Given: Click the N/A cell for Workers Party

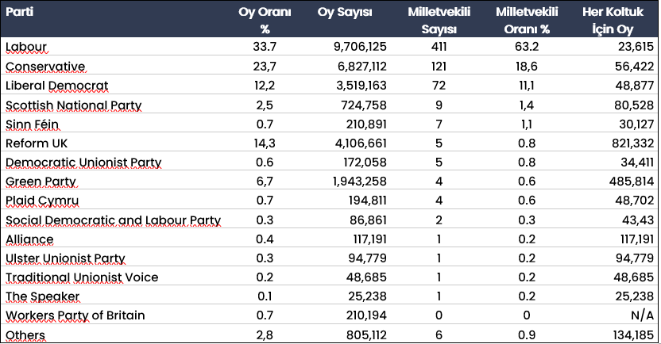Looking at the screenshot, I should 644,315.
